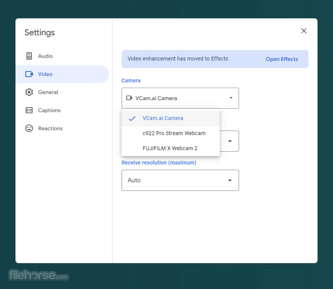Click the Camera section label

coord(131,81)
